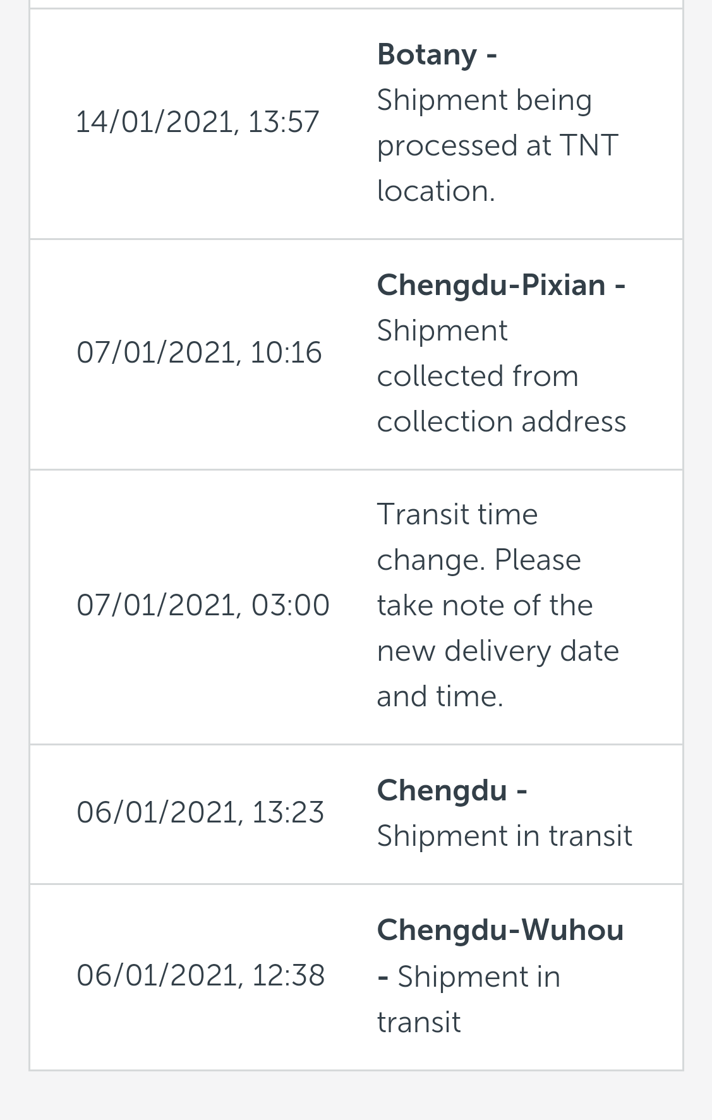Tap the 07/01/2021, 03:00 timestamp
This screenshot has height=1120, width=712.
[203, 605]
